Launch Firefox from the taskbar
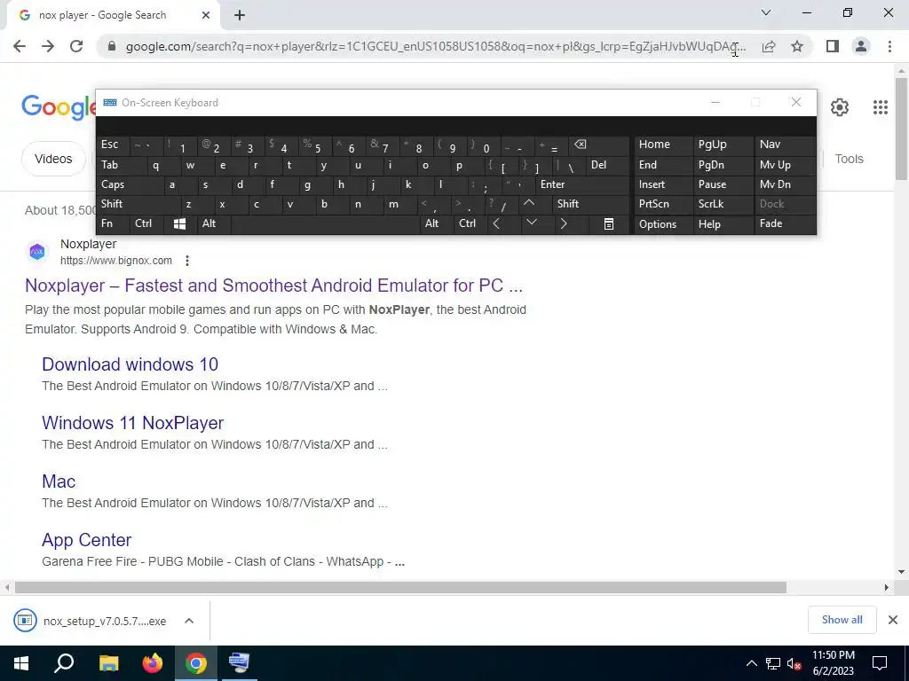 point(153,663)
